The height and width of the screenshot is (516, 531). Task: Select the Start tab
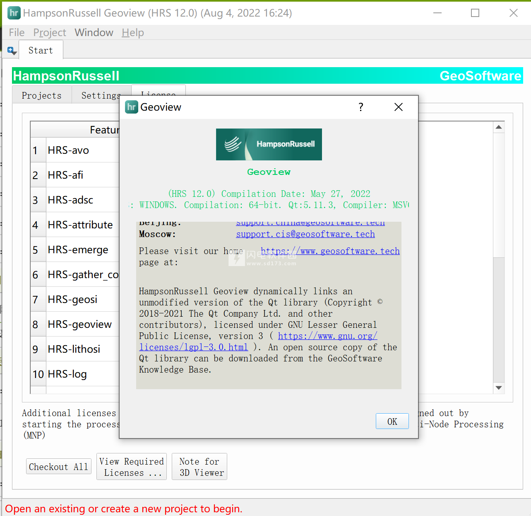(41, 50)
